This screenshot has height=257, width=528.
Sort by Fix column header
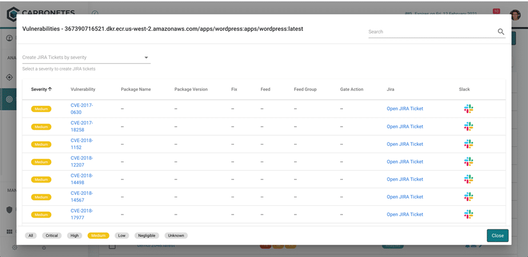pos(234,90)
